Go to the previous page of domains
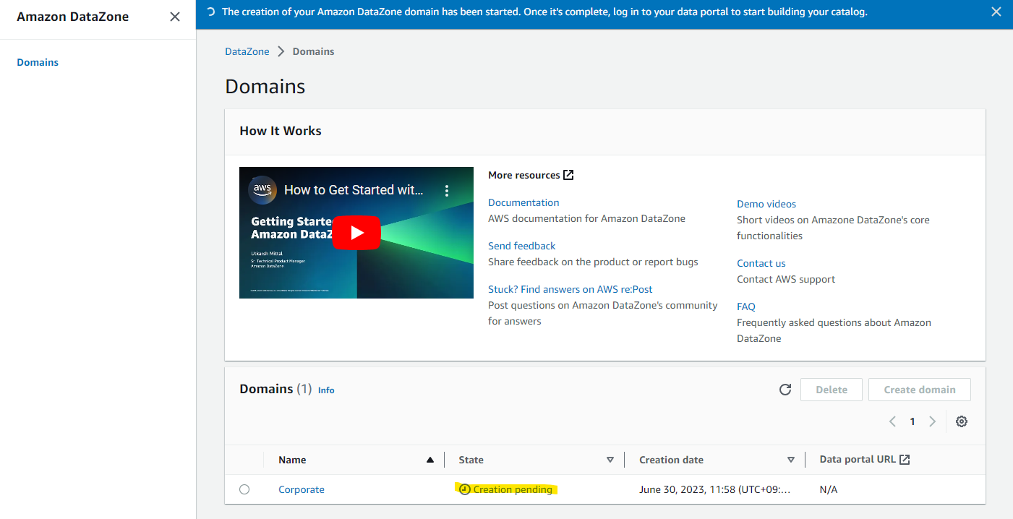The width and height of the screenshot is (1013, 519). coord(893,421)
